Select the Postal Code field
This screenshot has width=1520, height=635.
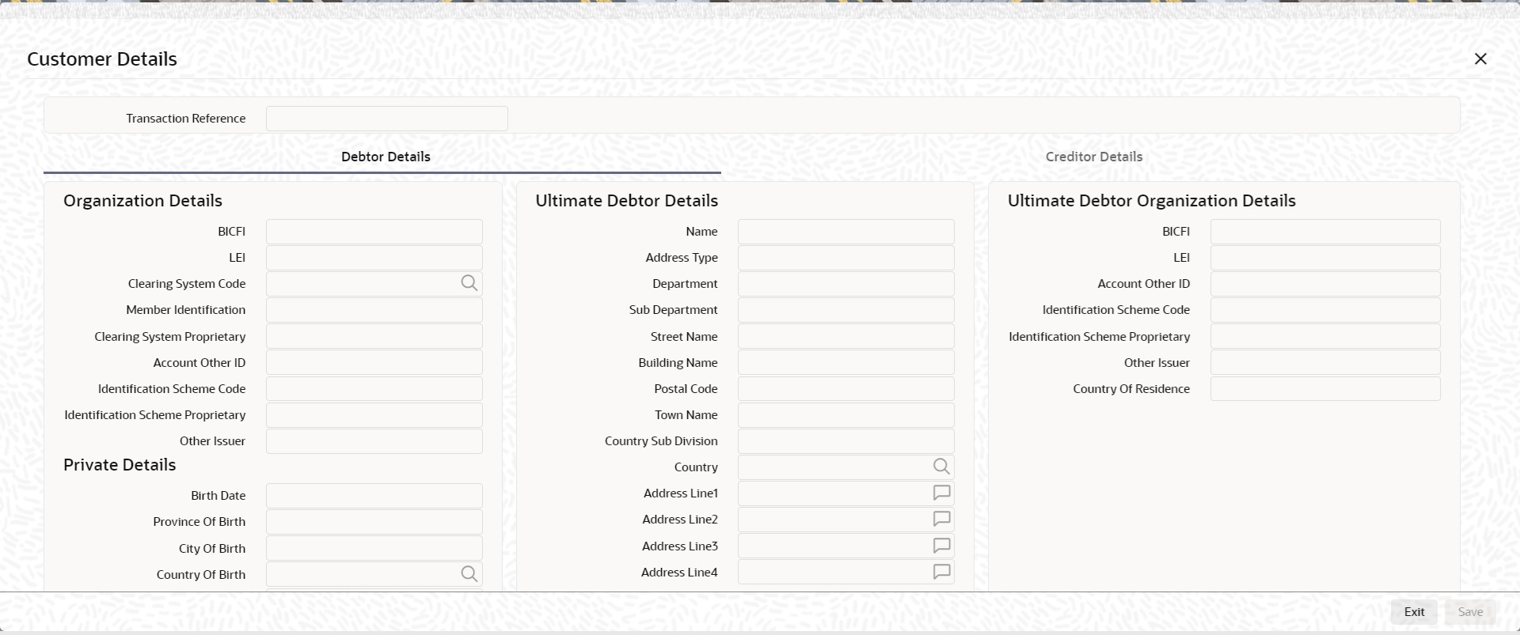pyautogui.click(x=846, y=389)
